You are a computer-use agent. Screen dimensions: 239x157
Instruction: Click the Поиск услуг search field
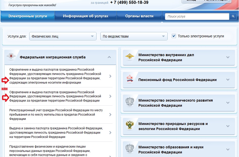(197, 17)
